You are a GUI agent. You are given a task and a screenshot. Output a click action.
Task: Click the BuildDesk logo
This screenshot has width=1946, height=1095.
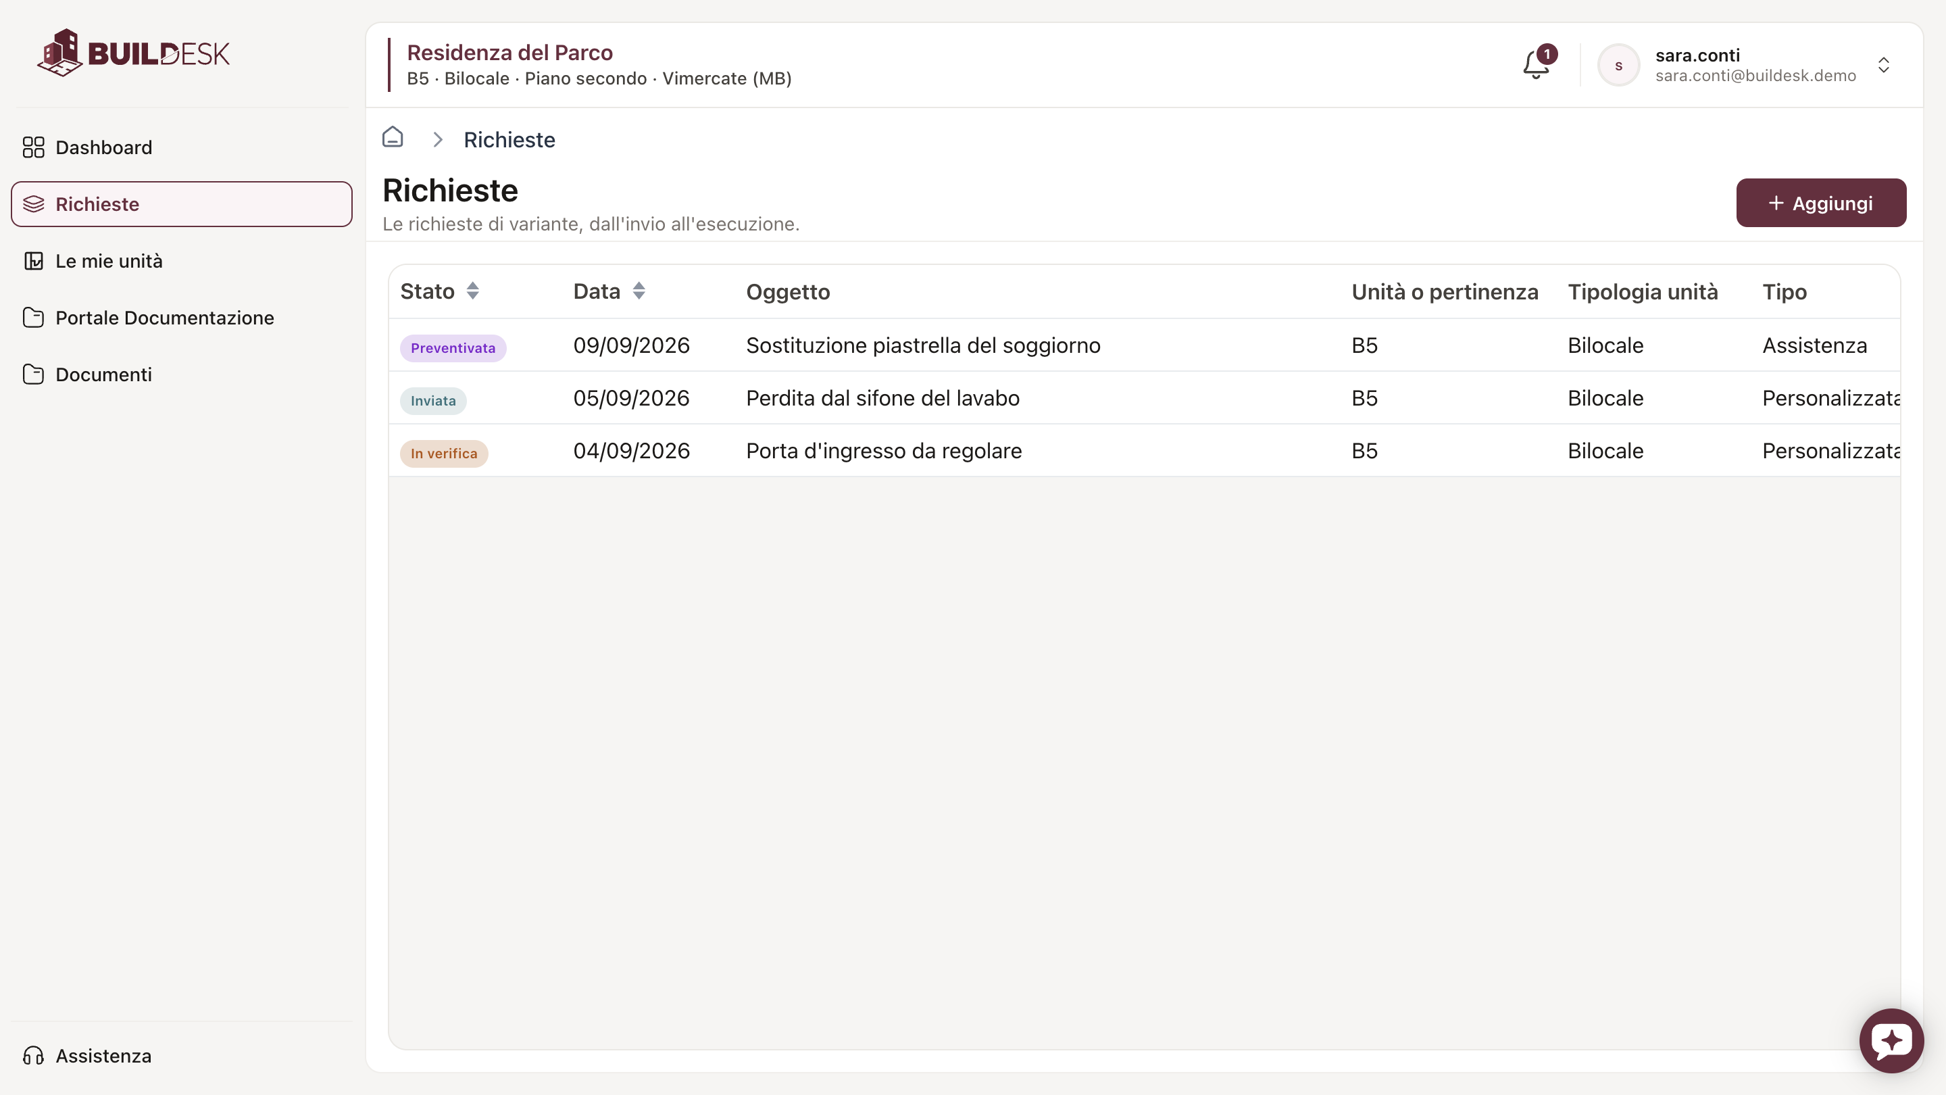tap(133, 53)
